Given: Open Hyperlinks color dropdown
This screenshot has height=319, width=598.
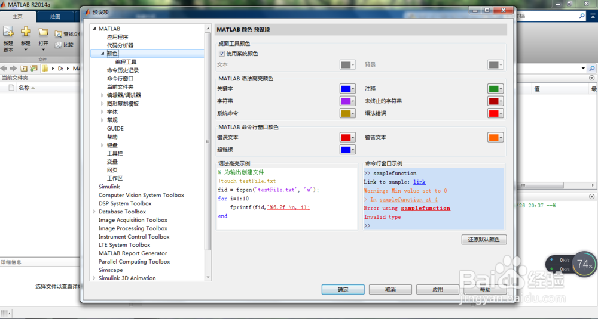Looking at the screenshot, I should tap(347, 150).
